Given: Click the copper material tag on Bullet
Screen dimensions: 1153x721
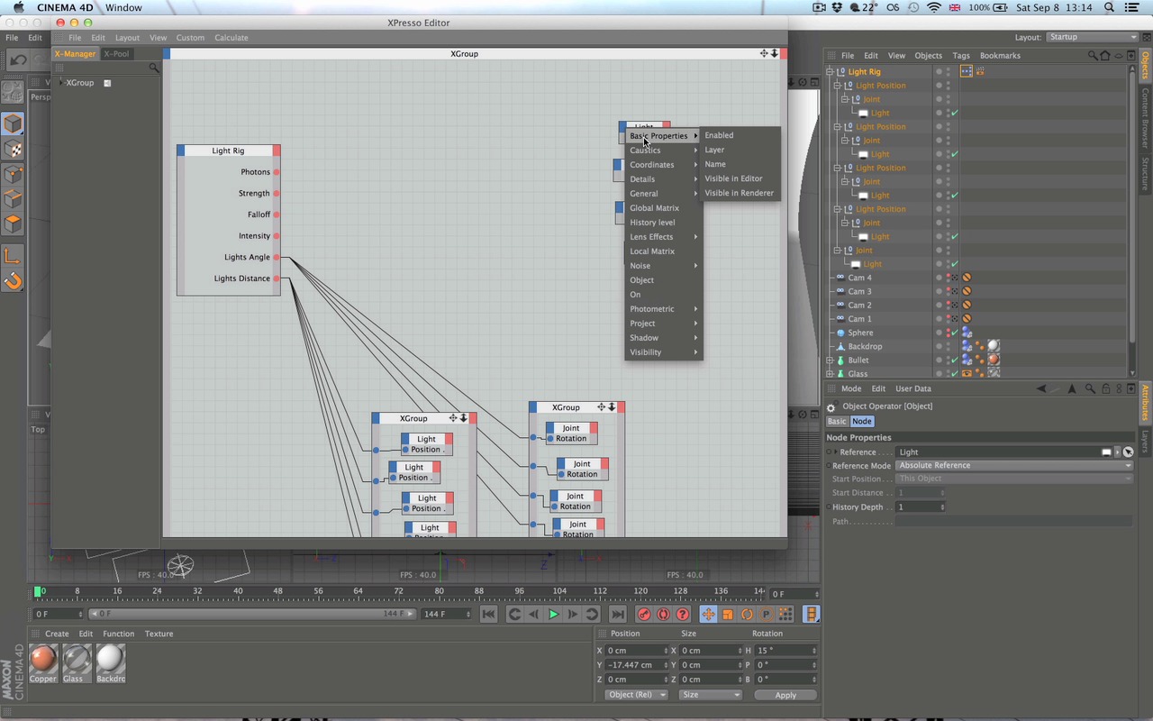Looking at the screenshot, I should 993,360.
